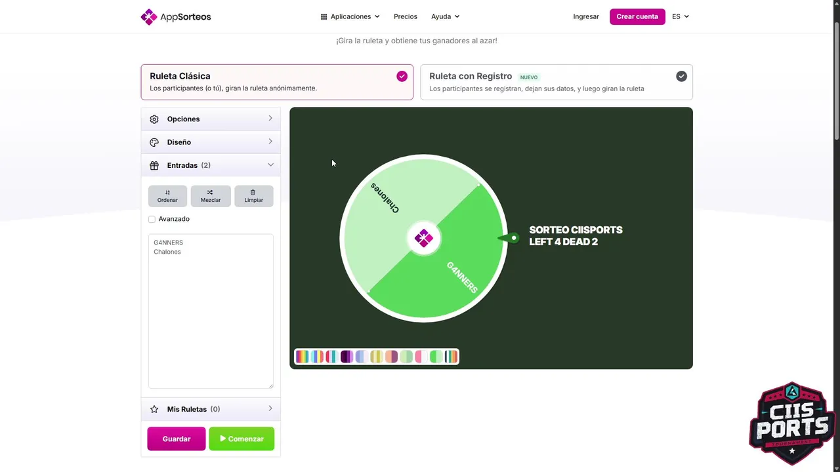Click the G4NNERS entry in the list

point(169,243)
